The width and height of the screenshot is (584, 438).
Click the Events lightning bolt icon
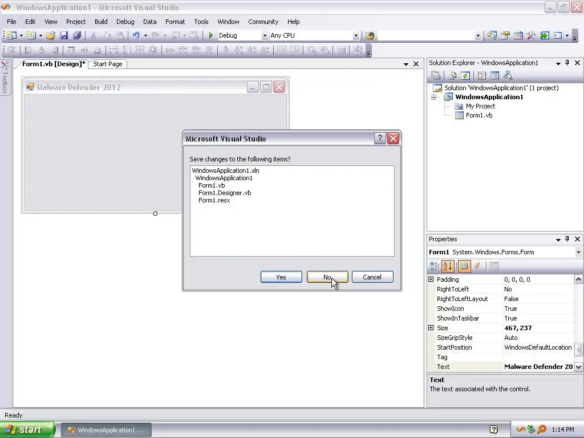(x=477, y=266)
